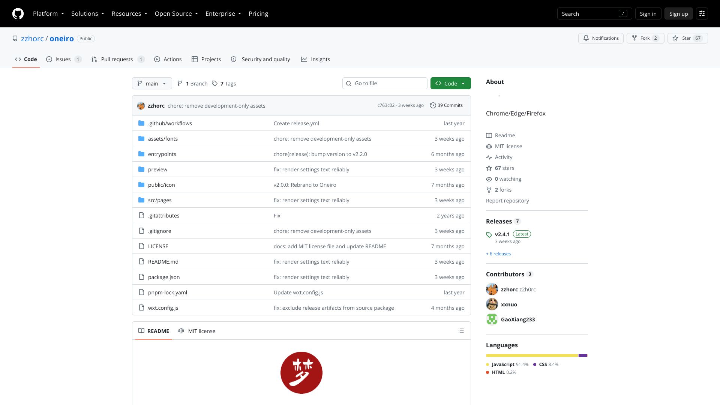
Task: Open GaoXiang233 contributor avatar
Action: tap(492, 319)
